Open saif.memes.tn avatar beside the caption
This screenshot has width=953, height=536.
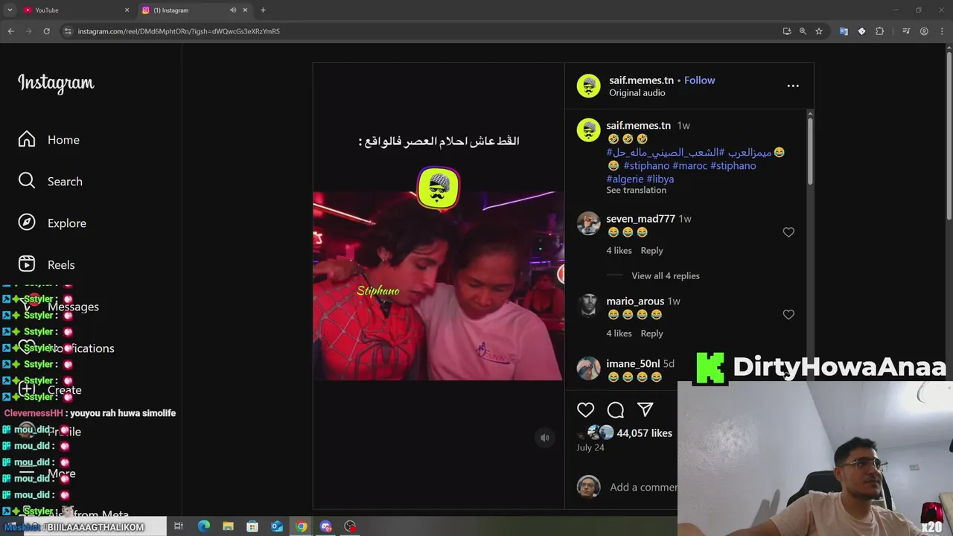click(588, 130)
